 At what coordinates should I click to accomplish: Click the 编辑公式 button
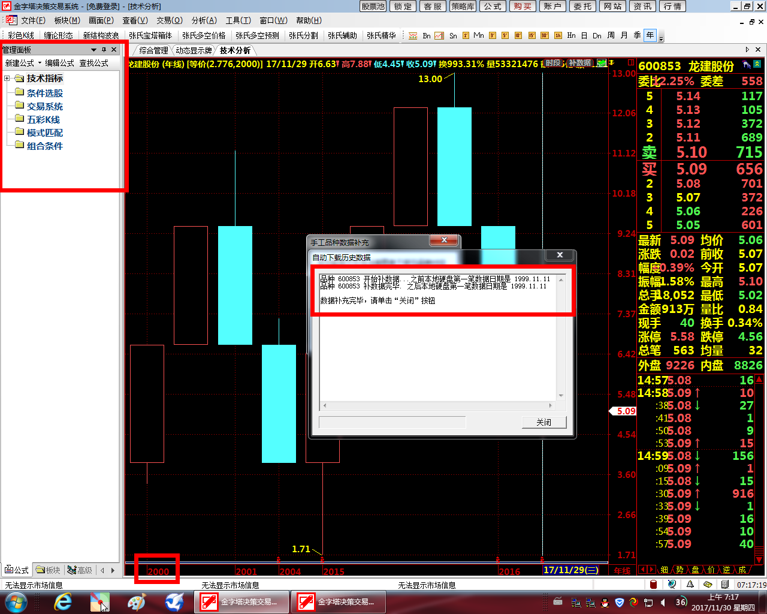click(59, 63)
